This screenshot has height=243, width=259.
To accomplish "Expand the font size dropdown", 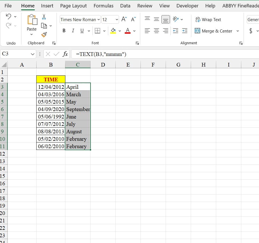I will point(117,19).
